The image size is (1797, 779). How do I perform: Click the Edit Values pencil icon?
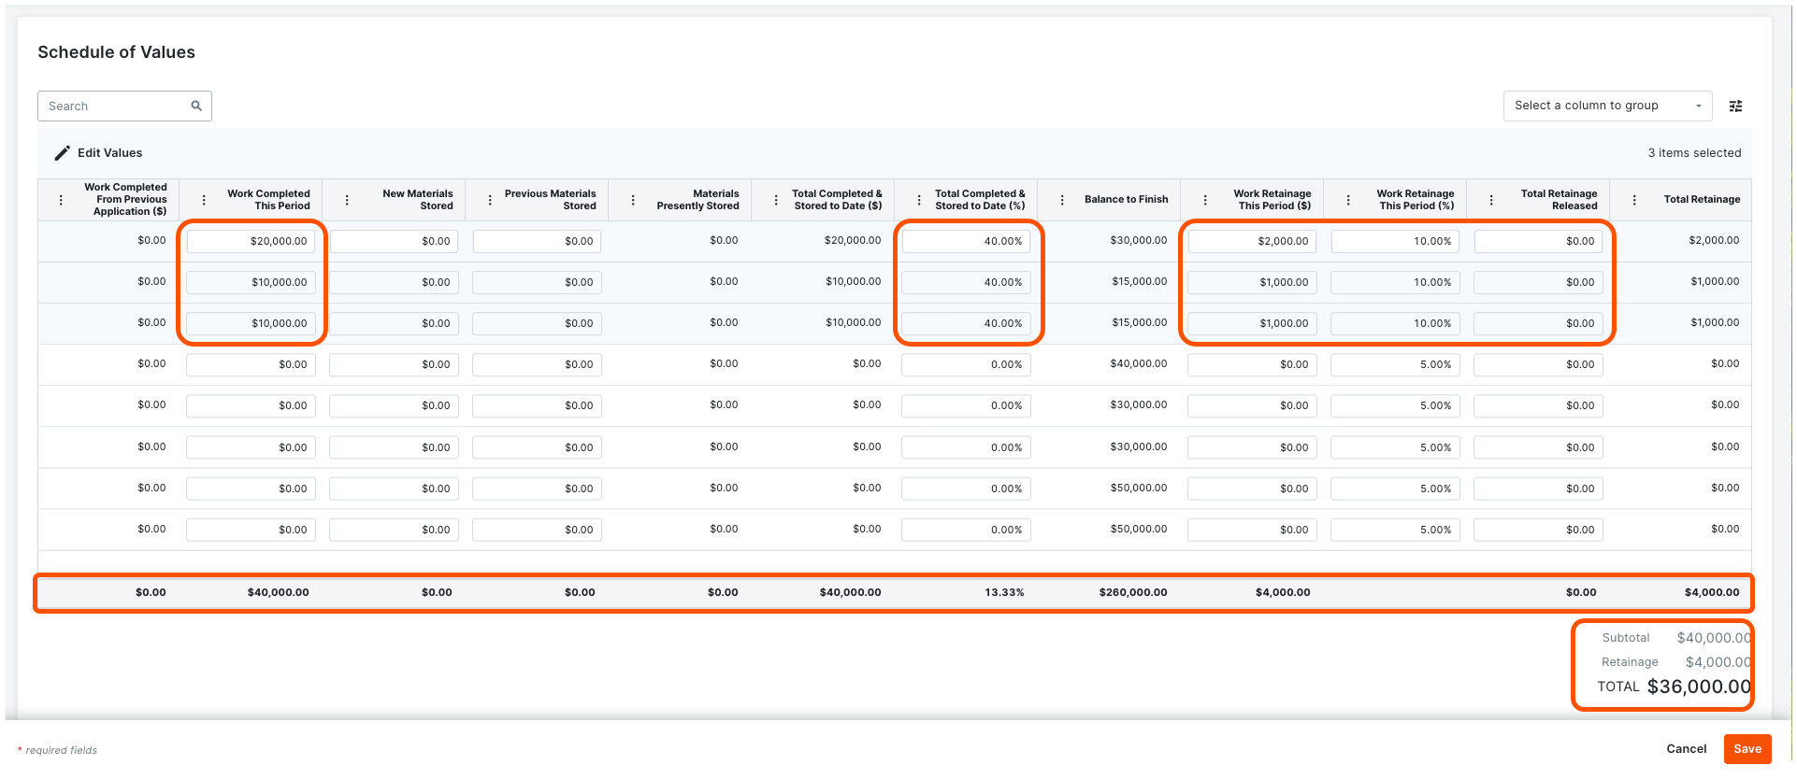(x=62, y=153)
